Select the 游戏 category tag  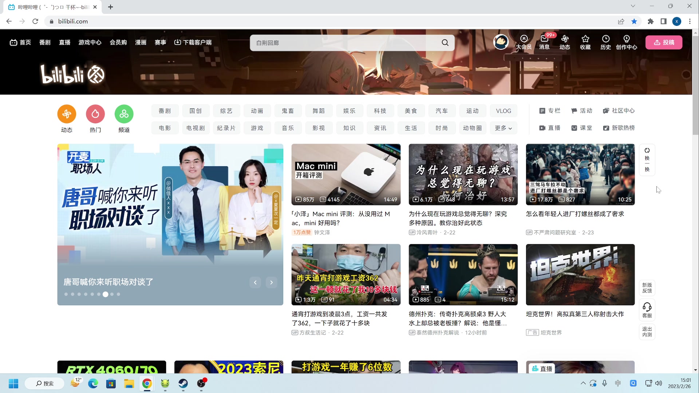(x=257, y=128)
